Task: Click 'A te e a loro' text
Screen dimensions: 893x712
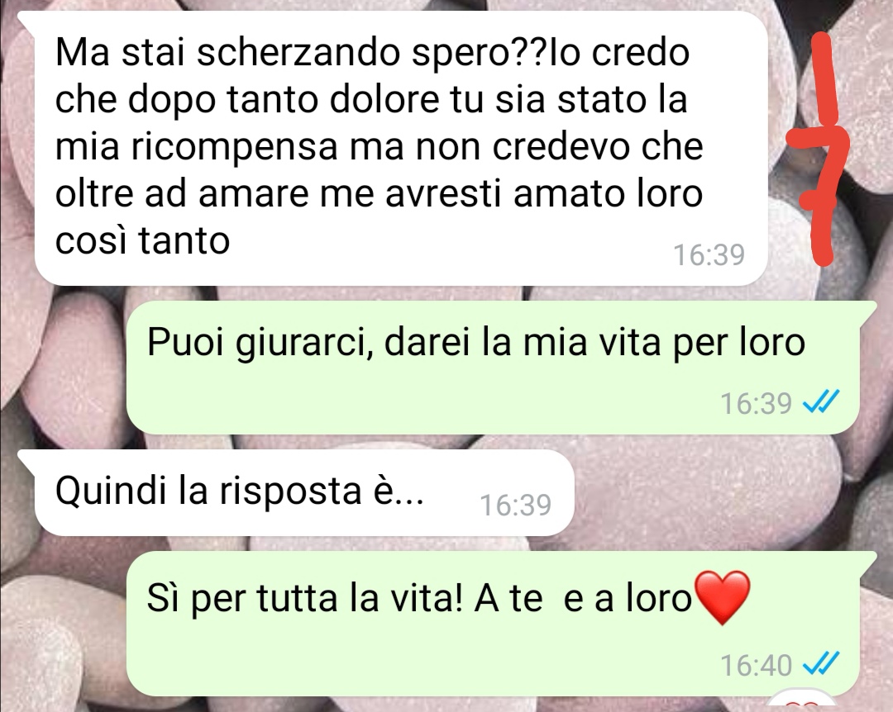Action: pyautogui.click(x=583, y=599)
